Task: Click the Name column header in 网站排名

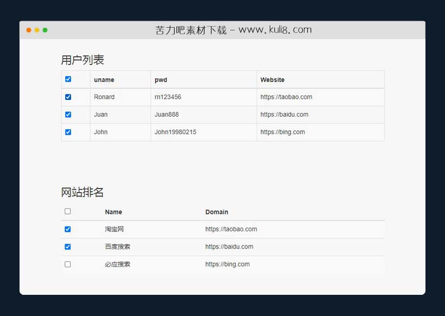Action: pyautogui.click(x=114, y=212)
